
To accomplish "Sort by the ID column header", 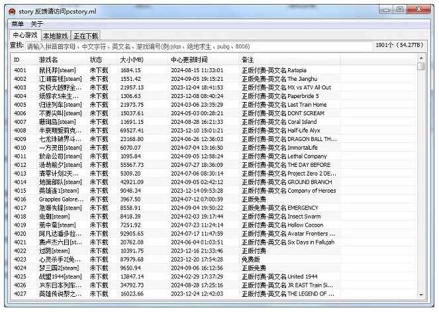I will pos(24,60).
